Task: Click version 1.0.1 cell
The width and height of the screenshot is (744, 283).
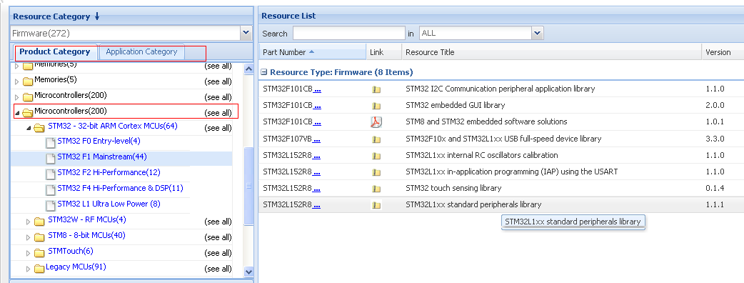Action: click(x=715, y=121)
